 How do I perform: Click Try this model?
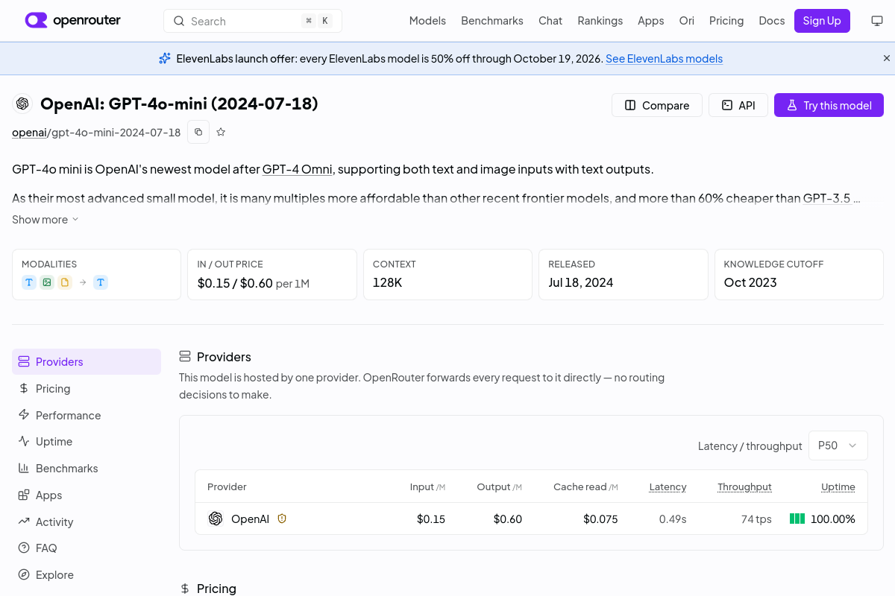[829, 105]
